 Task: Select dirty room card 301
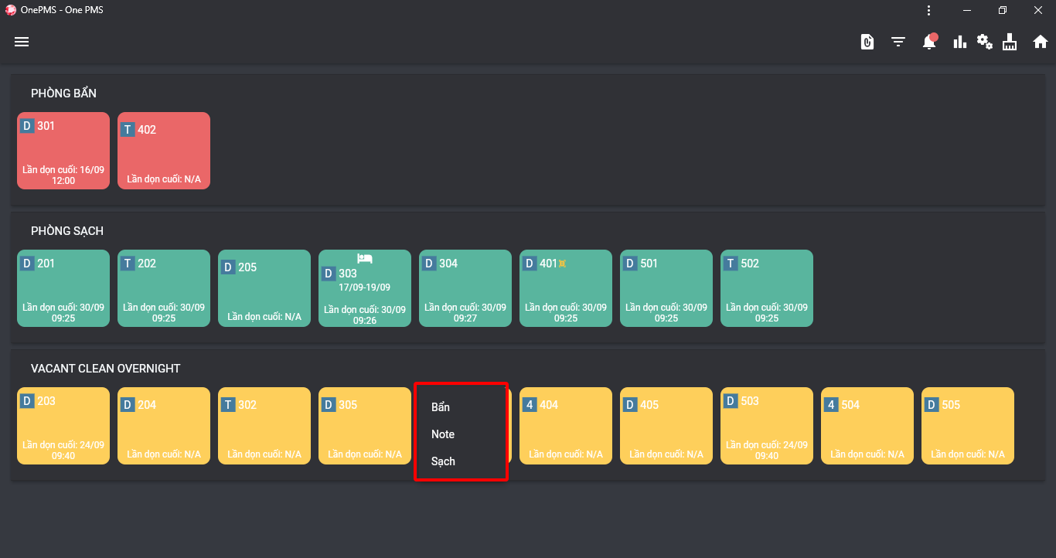click(63, 151)
